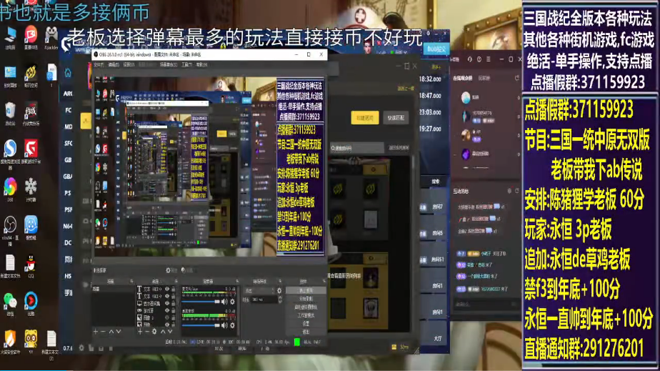Viewport: 660px width, 371px height.
Task: Select FC tab in emulator sidebar
Action: click(x=68, y=110)
